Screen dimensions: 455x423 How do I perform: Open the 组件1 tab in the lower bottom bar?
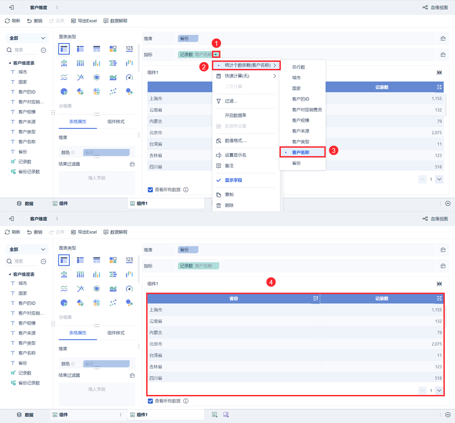click(166, 415)
